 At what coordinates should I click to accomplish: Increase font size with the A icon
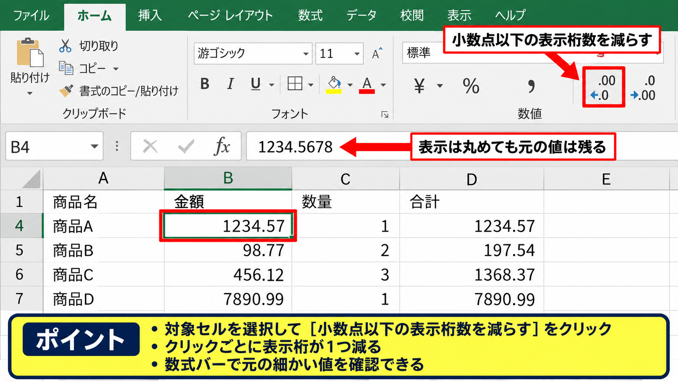[x=377, y=53]
